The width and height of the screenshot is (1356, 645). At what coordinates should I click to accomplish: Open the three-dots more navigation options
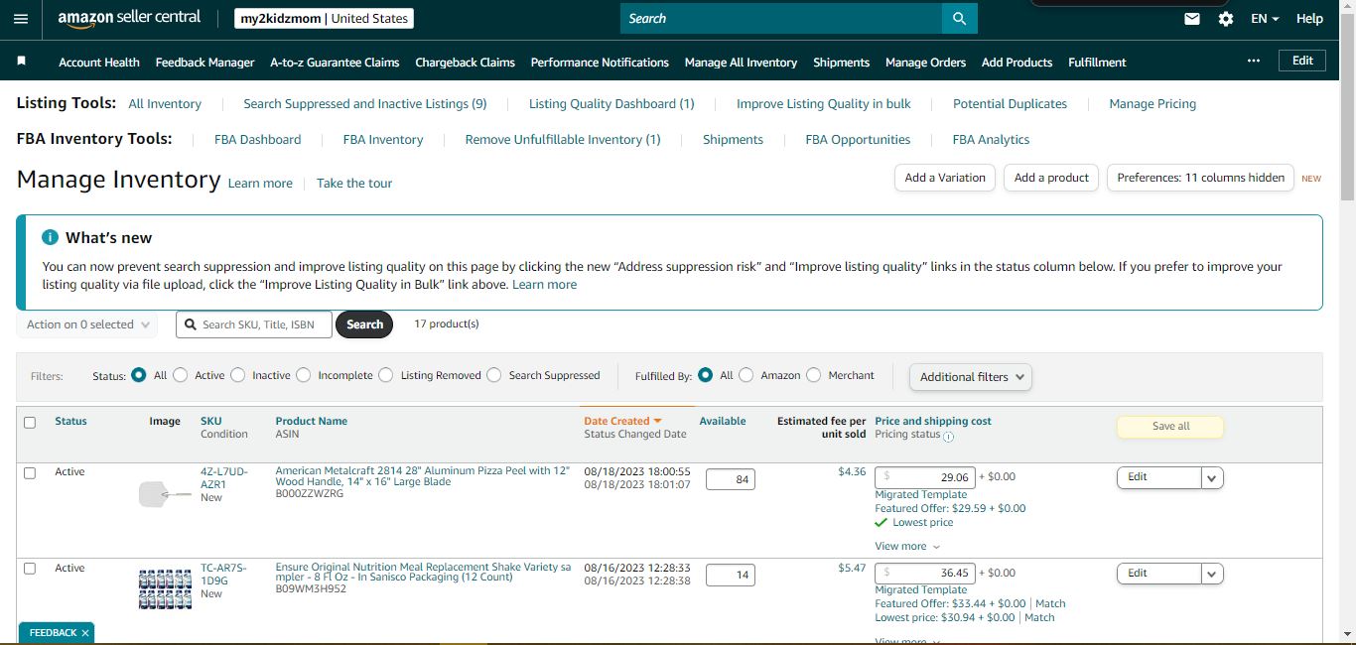(x=1254, y=61)
